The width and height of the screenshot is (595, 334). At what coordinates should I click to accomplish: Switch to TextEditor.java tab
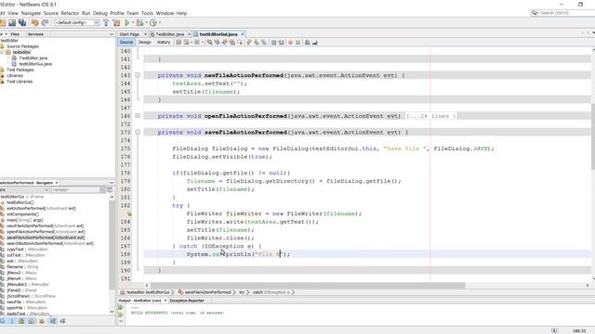point(169,34)
